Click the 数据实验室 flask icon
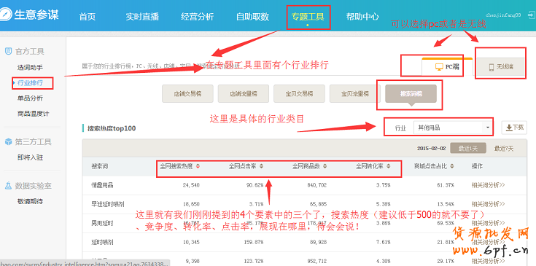 [8, 186]
